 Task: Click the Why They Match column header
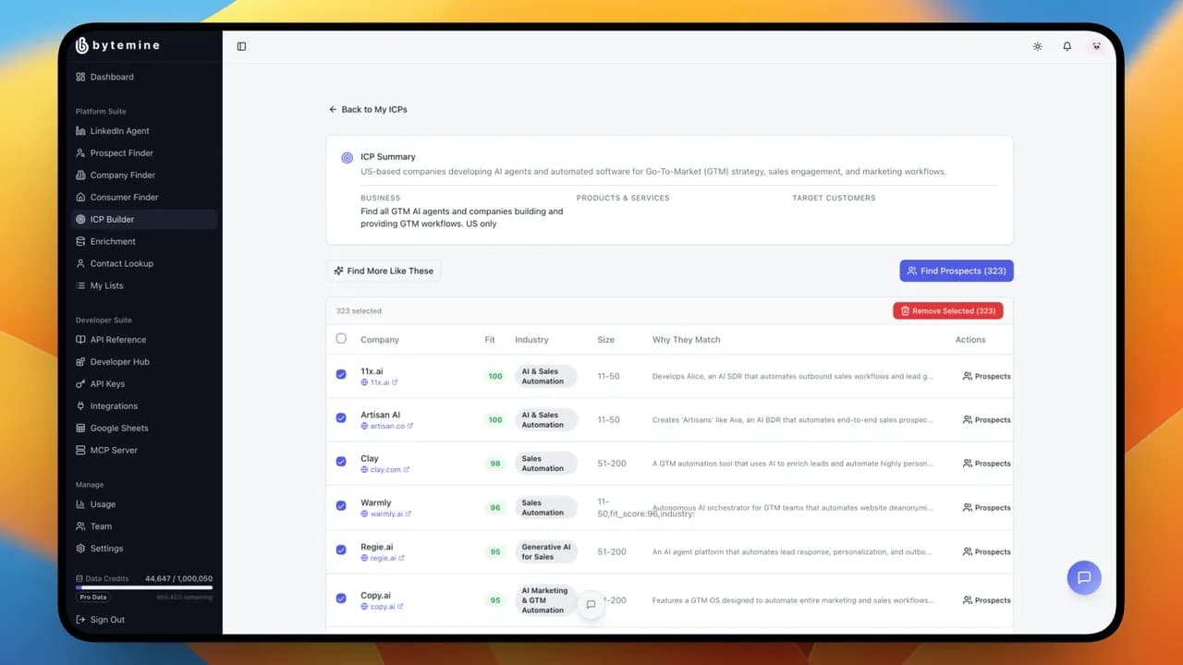click(x=686, y=340)
